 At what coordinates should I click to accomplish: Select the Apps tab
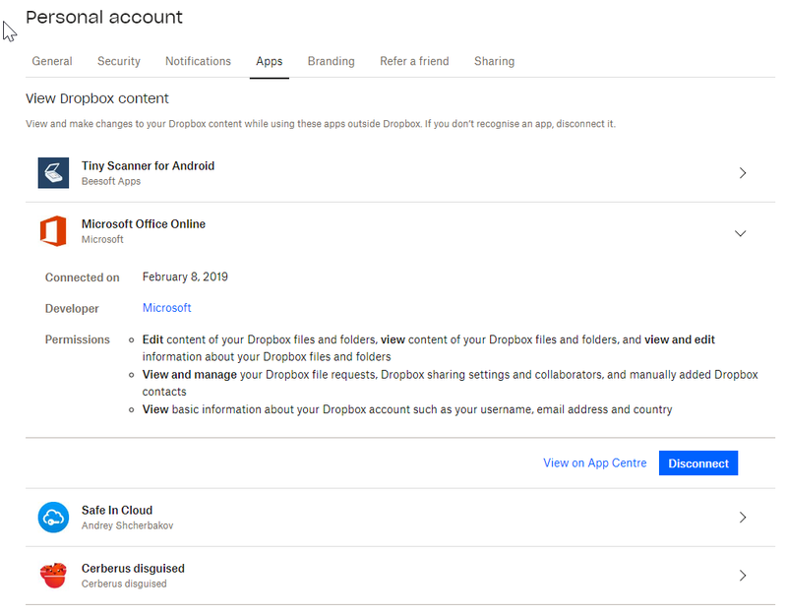270,61
